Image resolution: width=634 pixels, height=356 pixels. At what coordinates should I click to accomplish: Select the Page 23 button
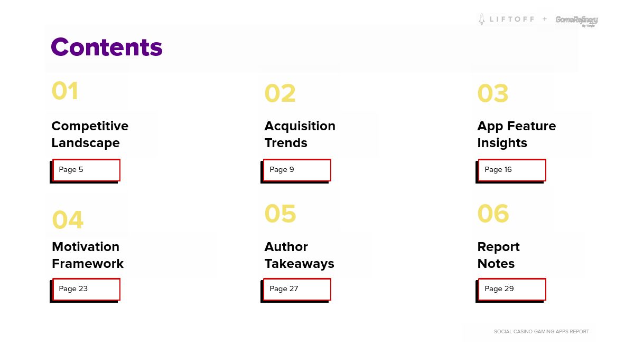tap(86, 289)
